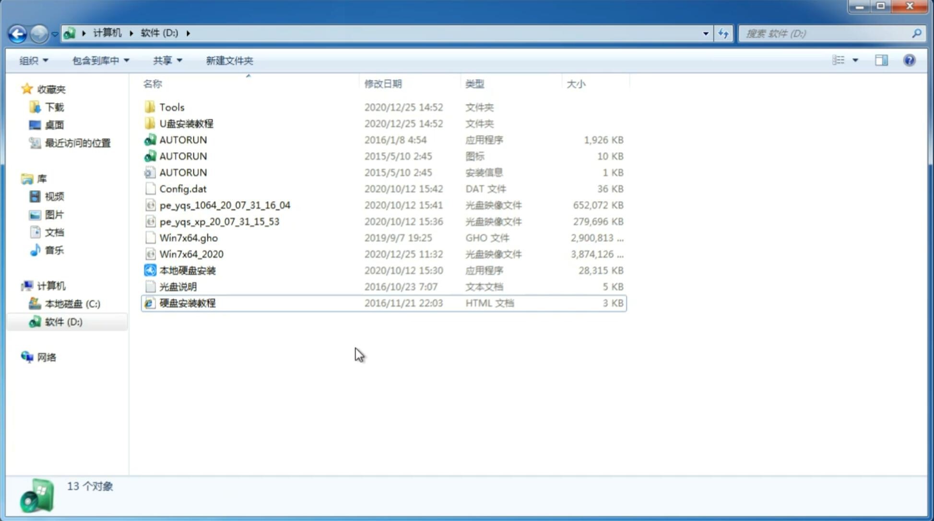Open the Tools folder

pos(172,107)
